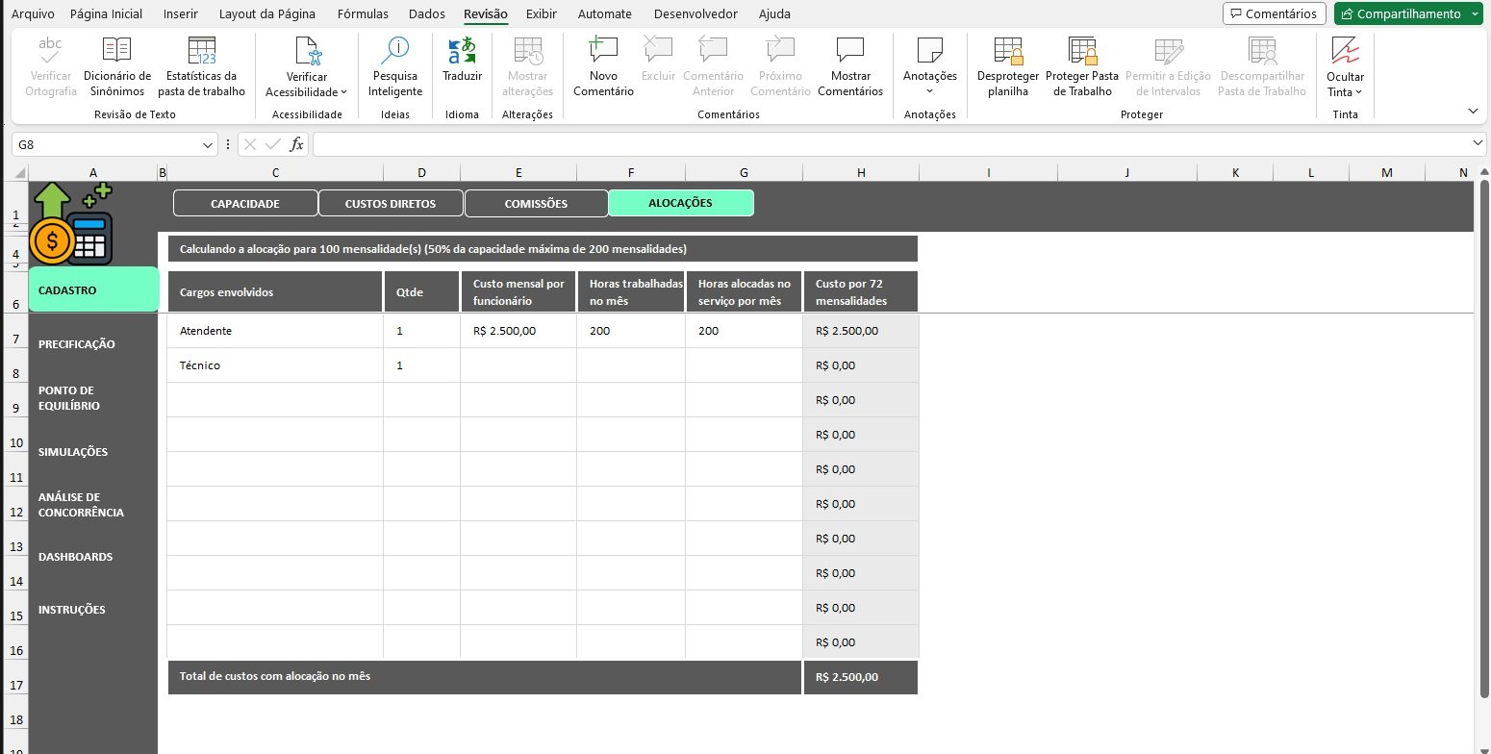Open the CUSTOS DIRETOS section
The image size is (1491, 754).
pyautogui.click(x=390, y=204)
